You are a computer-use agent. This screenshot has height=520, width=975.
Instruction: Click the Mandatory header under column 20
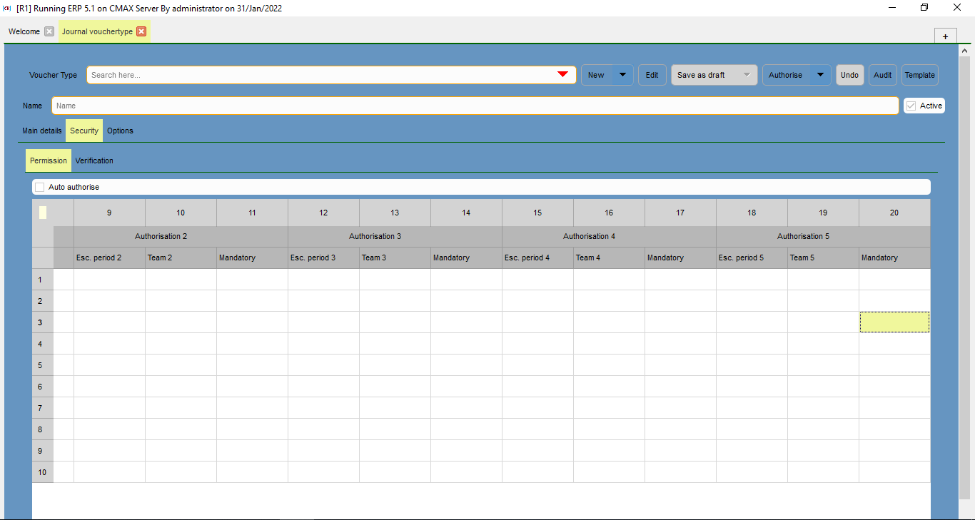coord(894,258)
